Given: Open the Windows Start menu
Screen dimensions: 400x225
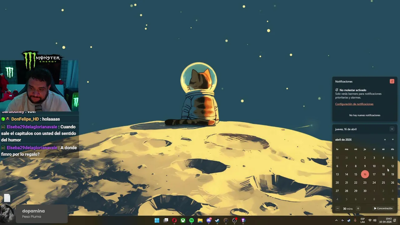Looking at the screenshot, I should pyautogui.click(x=157, y=220).
